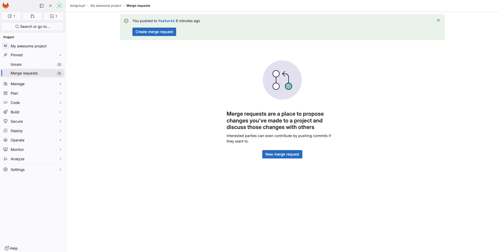Toggle the sidebar collapse icon
The width and height of the screenshot is (498, 252).
[x=42, y=6]
